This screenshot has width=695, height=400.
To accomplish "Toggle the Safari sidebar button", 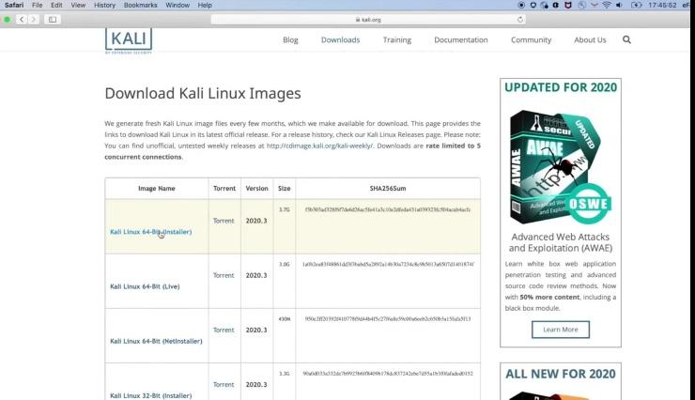I will (x=53, y=20).
